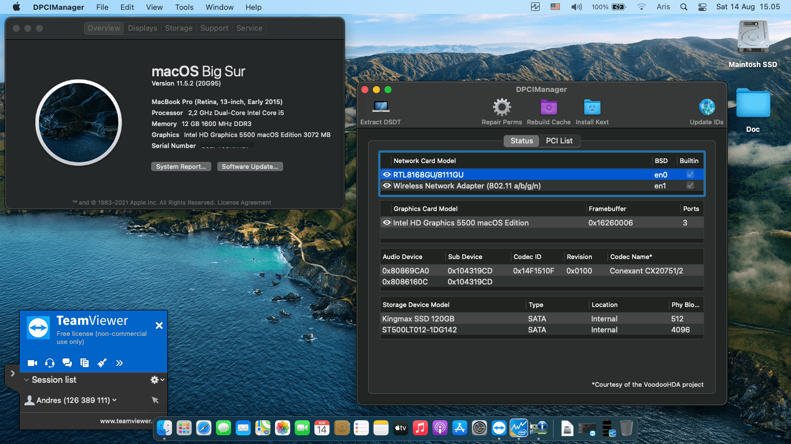This screenshot has width=791, height=444.
Task: Select the Kingmax SSD 120GB row
Action: 542,319
